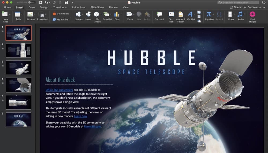Select the HUBBLE title text
Screen dimensions: 268x153
click(x=151, y=58)
